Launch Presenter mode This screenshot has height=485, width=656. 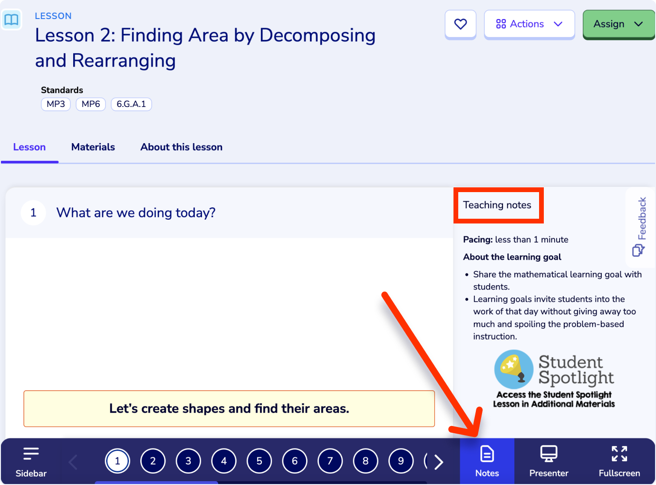(x=549, y=461)
